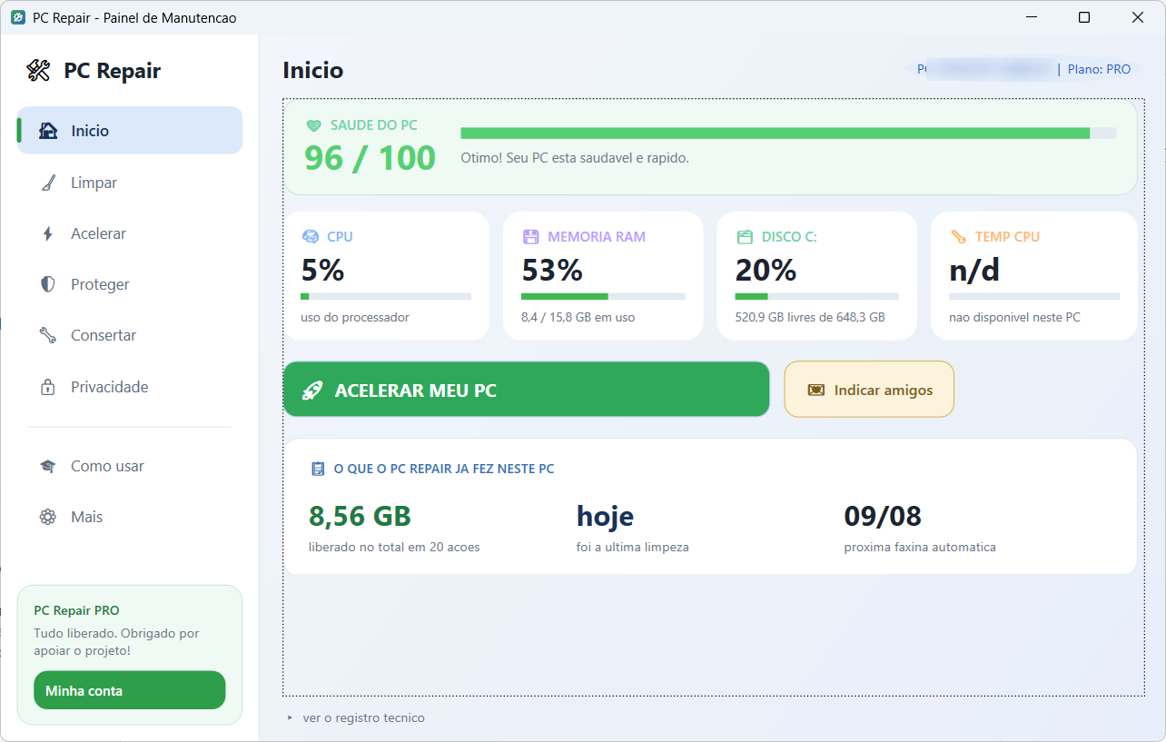The image size is (1166, 742).
Task: Click the 96 / 100 health score
Action: point(371,158)
